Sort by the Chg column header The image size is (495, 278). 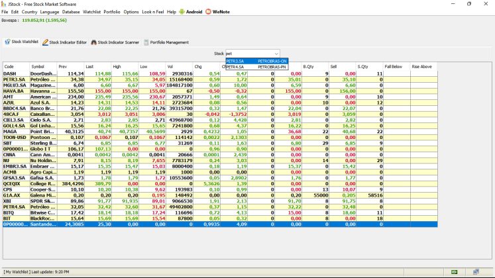(207, 66)
